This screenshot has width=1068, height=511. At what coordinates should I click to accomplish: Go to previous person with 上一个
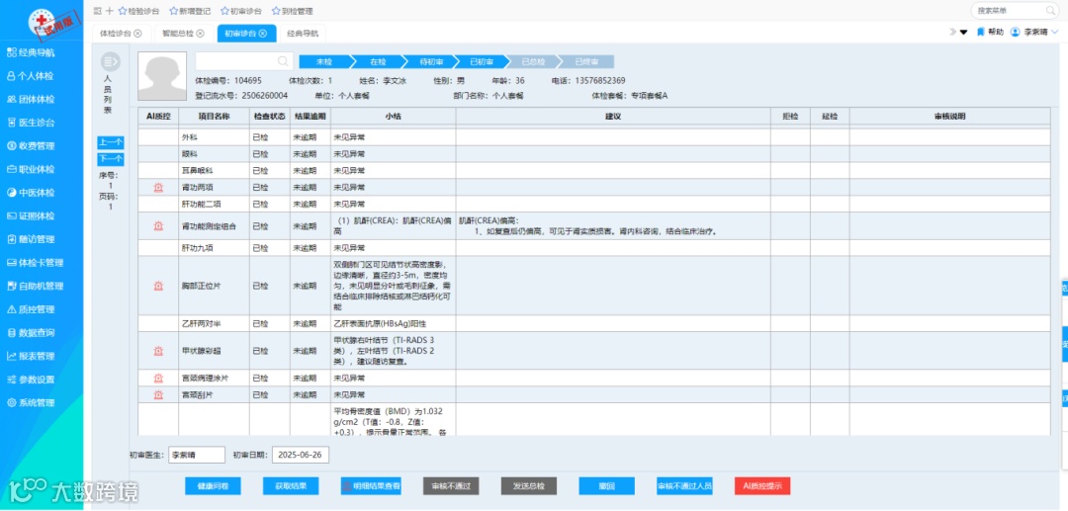click(x=111, y=142)
